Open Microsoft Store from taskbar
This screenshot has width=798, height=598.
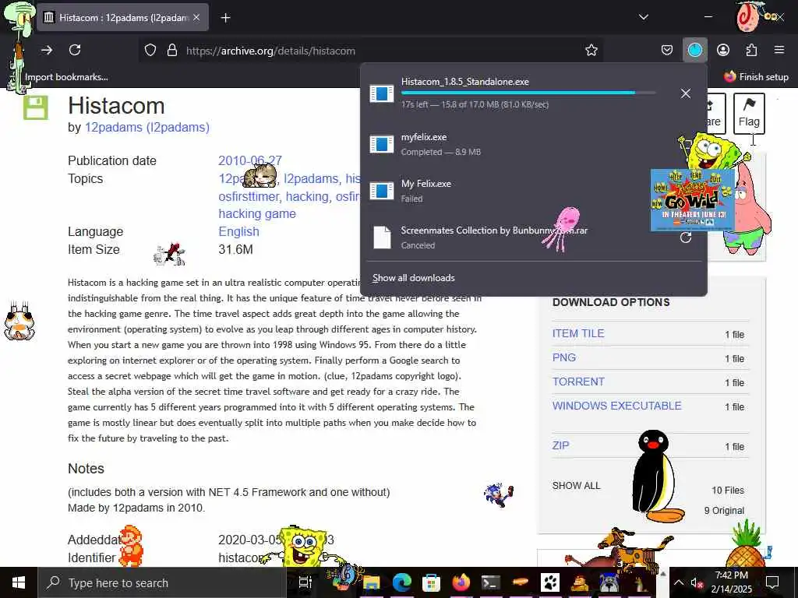[x=431, y=582]
